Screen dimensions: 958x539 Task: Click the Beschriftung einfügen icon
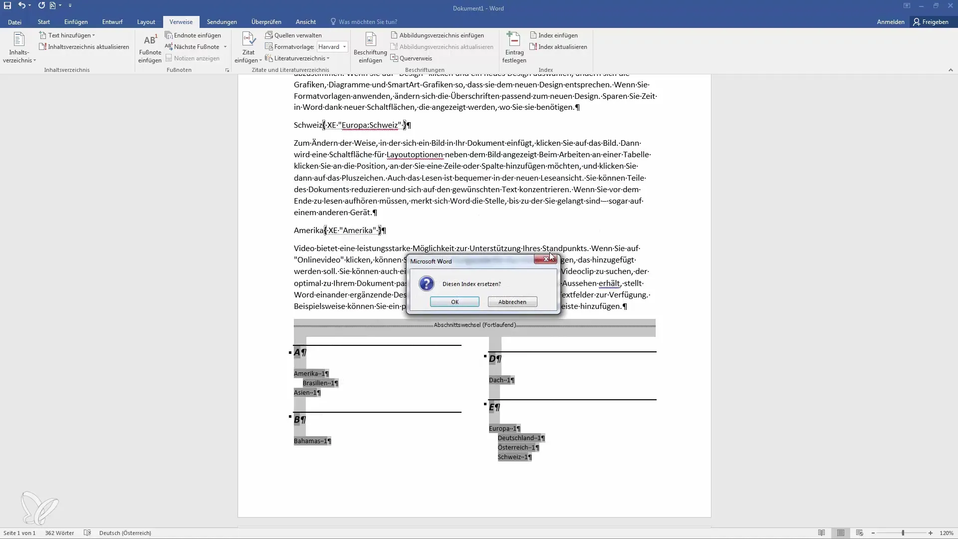click(x=370, y=40)
